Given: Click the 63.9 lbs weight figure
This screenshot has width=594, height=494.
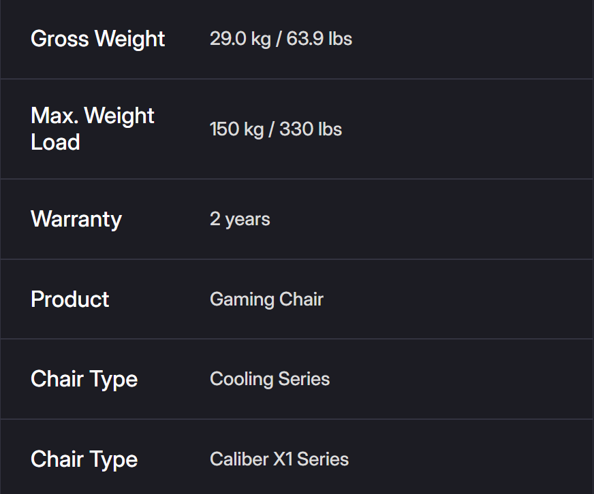Looking at the screenshot, I should [319, 39].
